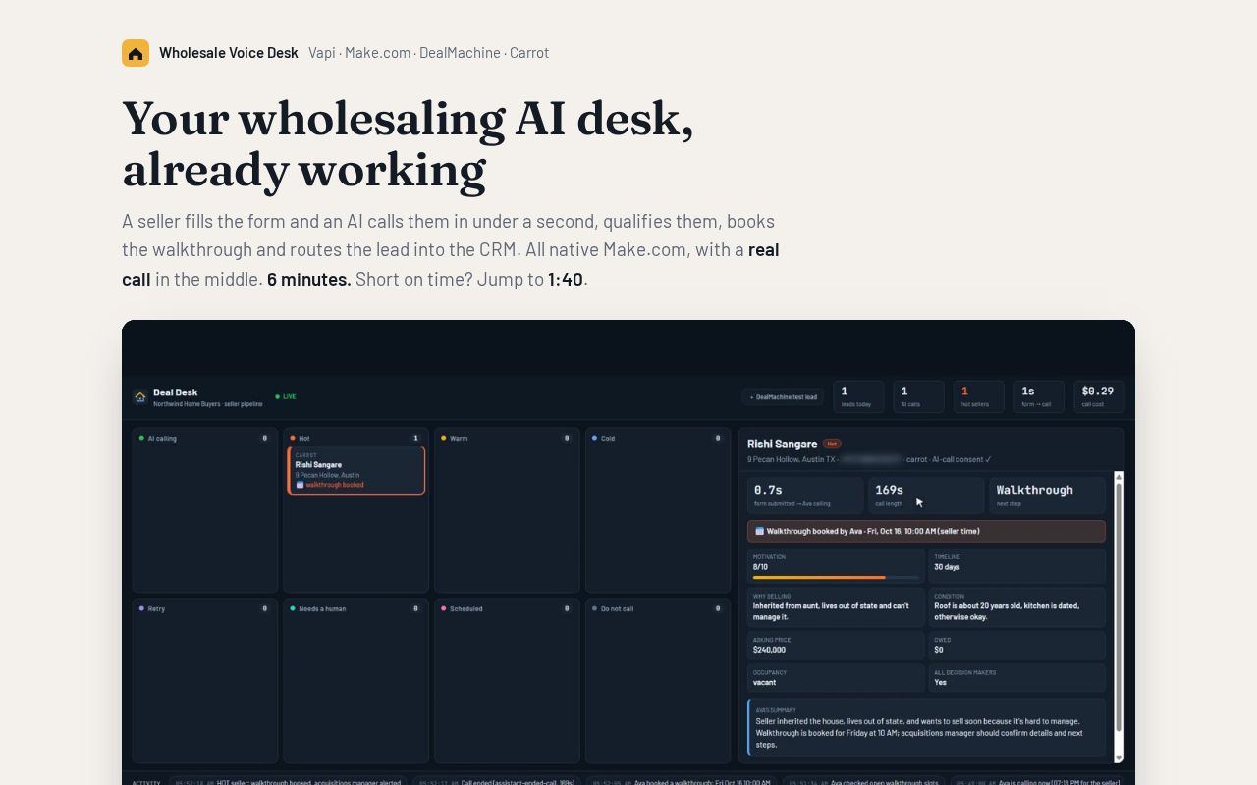Screen dimensions: 1257x785
Task: Click the Rishi Sangare detail panel heading
Action: pyautogui.click(x=783, y=444)
